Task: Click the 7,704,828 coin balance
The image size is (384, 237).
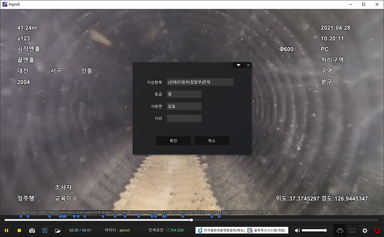Action: tap(175, 230)
